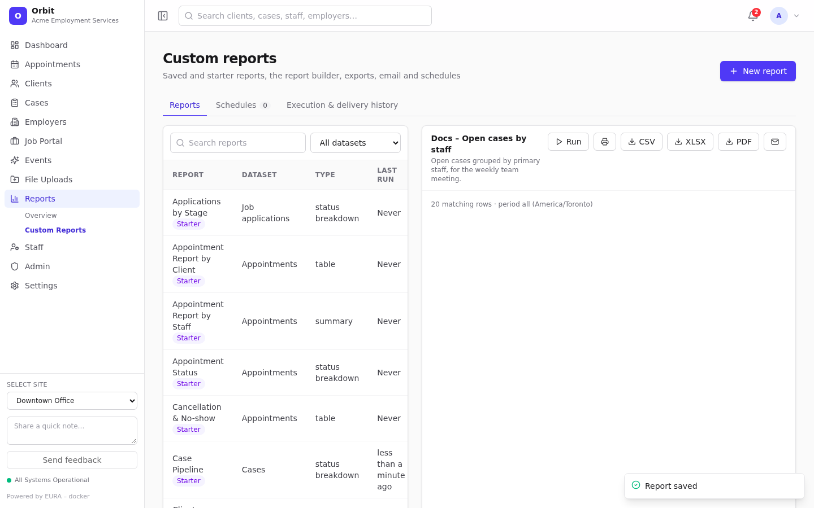Email the report via envelope icon

(775, 142)
